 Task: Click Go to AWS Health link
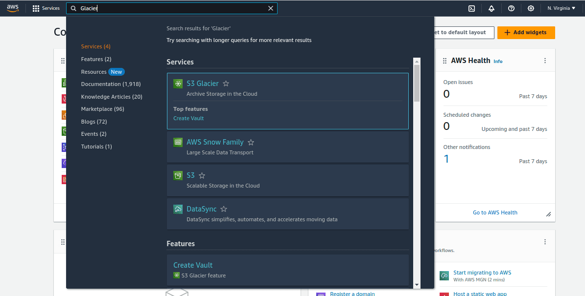[495, 212]
